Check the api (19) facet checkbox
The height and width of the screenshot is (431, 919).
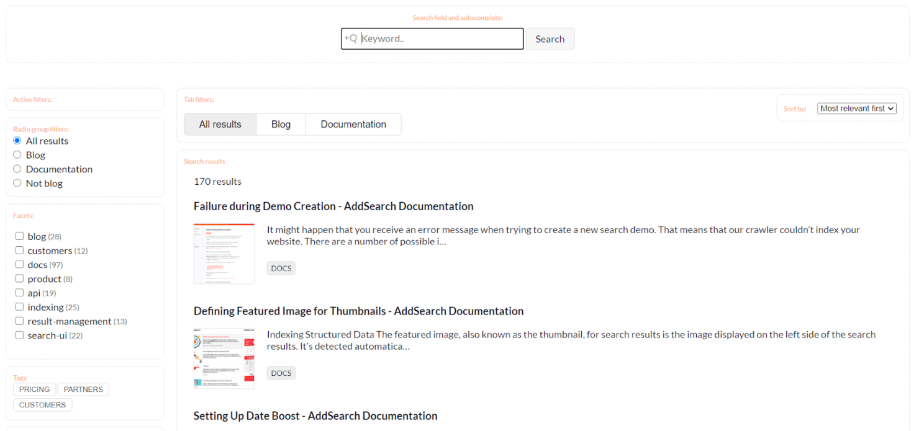coord(19,293)
